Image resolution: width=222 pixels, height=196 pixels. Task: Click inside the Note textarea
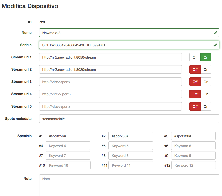(x=129, y=185)
